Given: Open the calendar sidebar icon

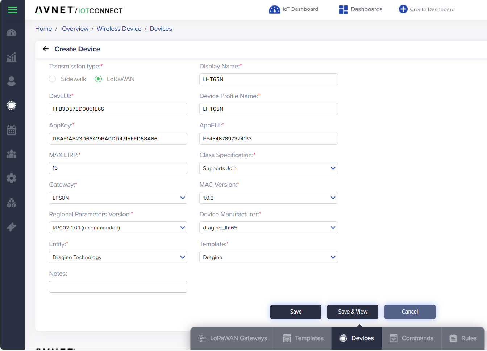Looking at the screenshot, I should coord(12,130).
